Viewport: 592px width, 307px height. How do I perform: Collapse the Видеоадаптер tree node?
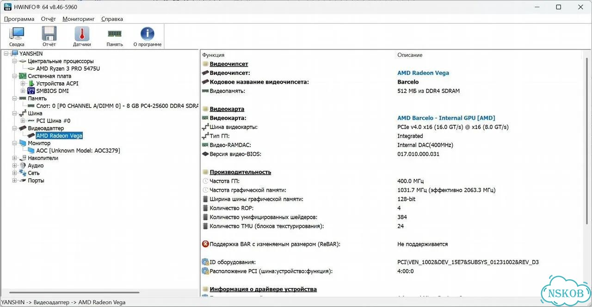[x=15, y=128]
